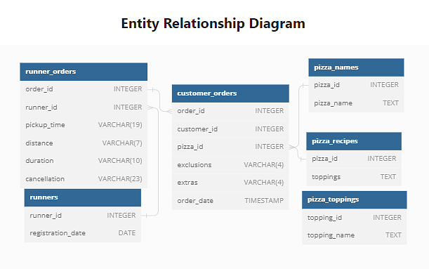Select the cancellation field row
This screenshot has width=429, height=269.
[x=84, y=179]
